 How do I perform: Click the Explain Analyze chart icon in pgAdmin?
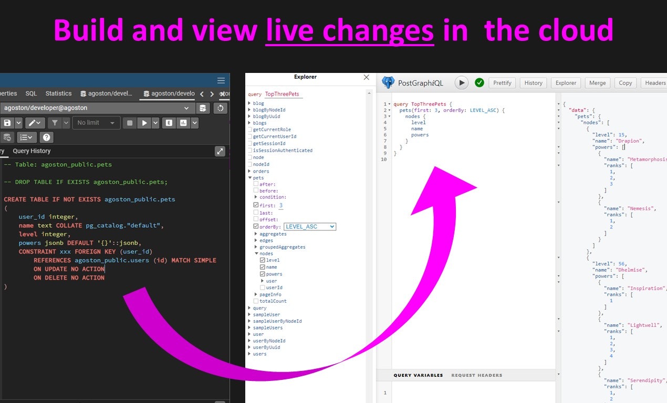click(183, 123)
